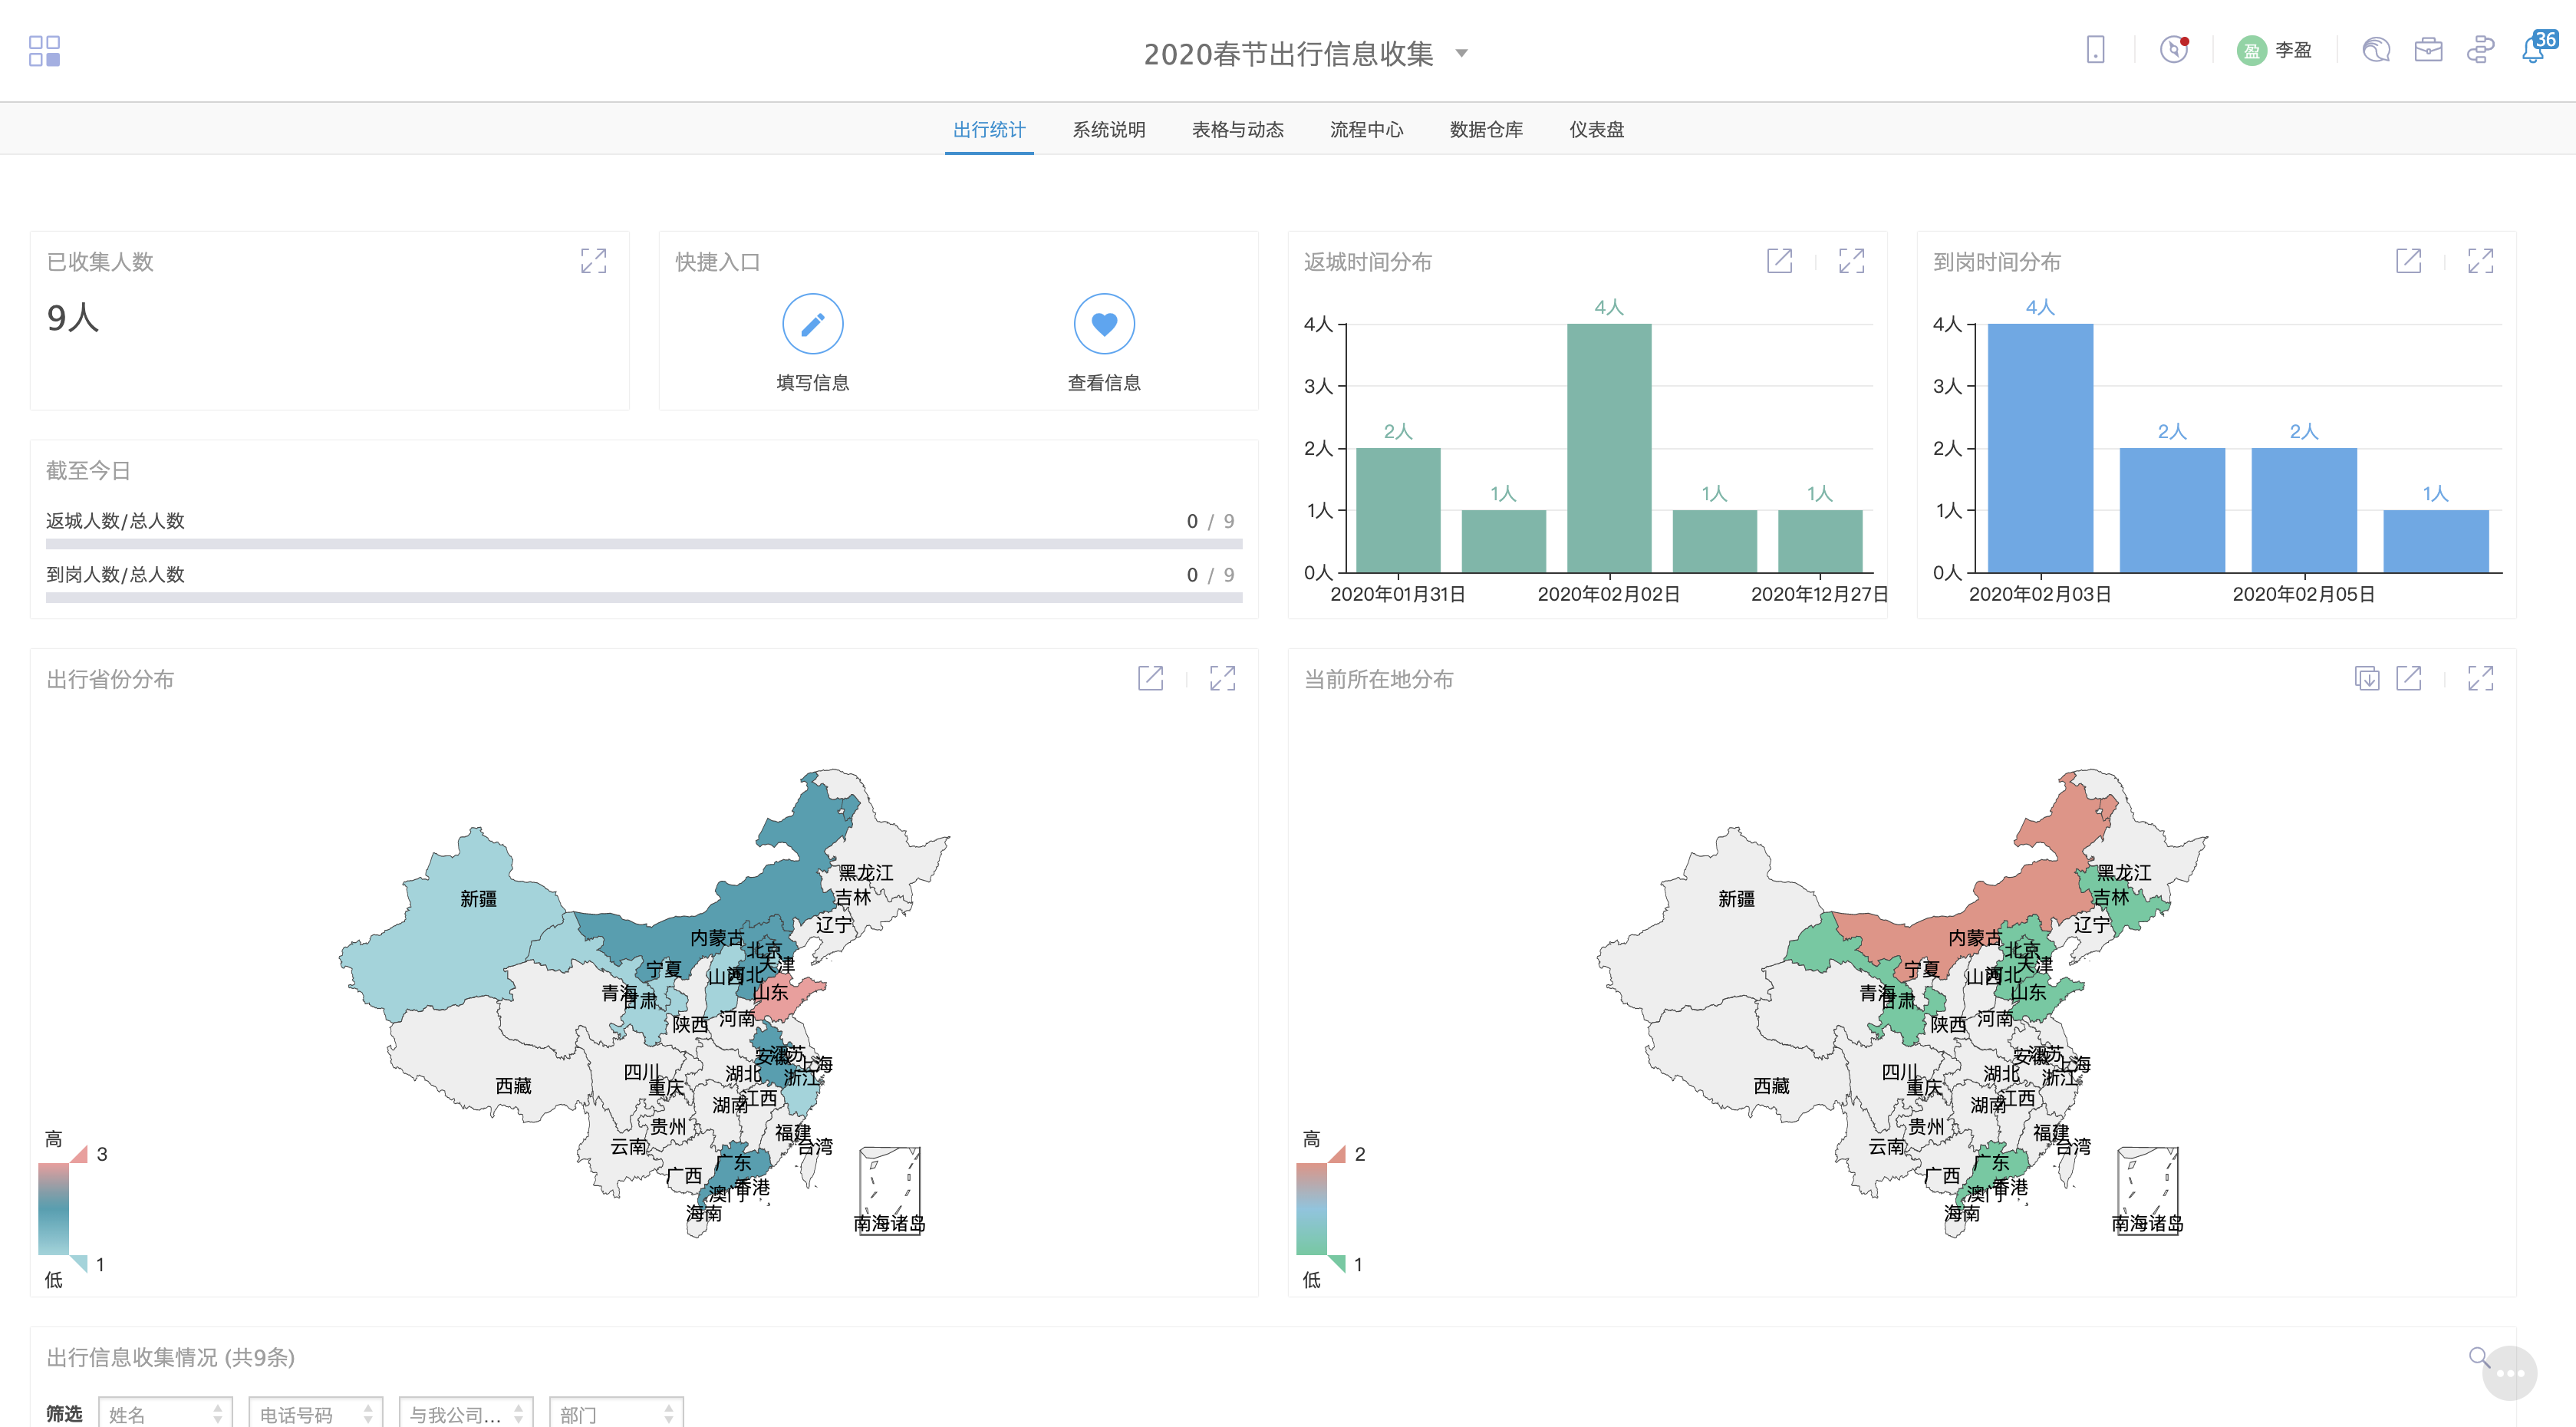Image resolution: width=2576 pixels, height=1427 pixels.
Task: Switch to the 数据仓库 tab
Action: tap(1486, 130)
